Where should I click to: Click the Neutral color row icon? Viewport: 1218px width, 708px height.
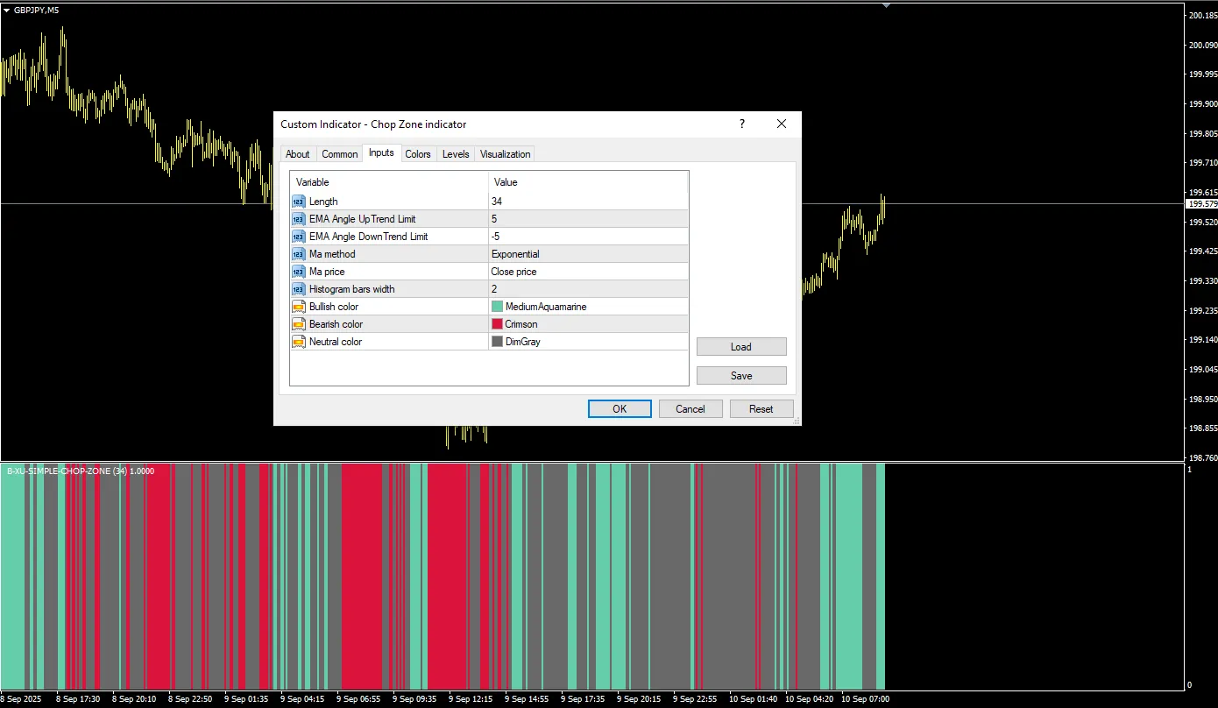[x=299, y=342]
